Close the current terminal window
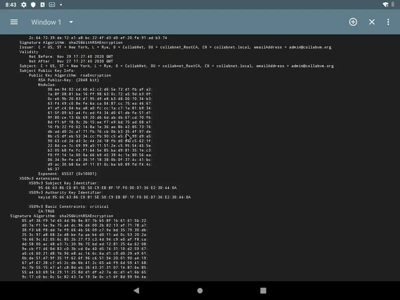Image resolution: width=400 pixels, height=300 pixels. (372, 22)
